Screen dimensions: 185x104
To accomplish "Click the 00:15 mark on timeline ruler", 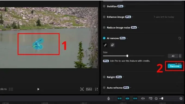I will (x=123, y=103).
